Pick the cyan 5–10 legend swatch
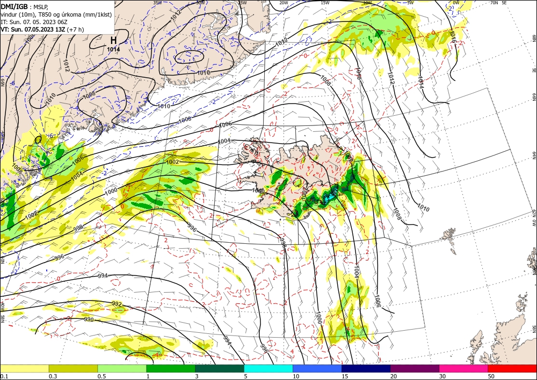Image resolution: width=537 pixels, height=380 pixels. pyautogui.click(x=268, y=368)
